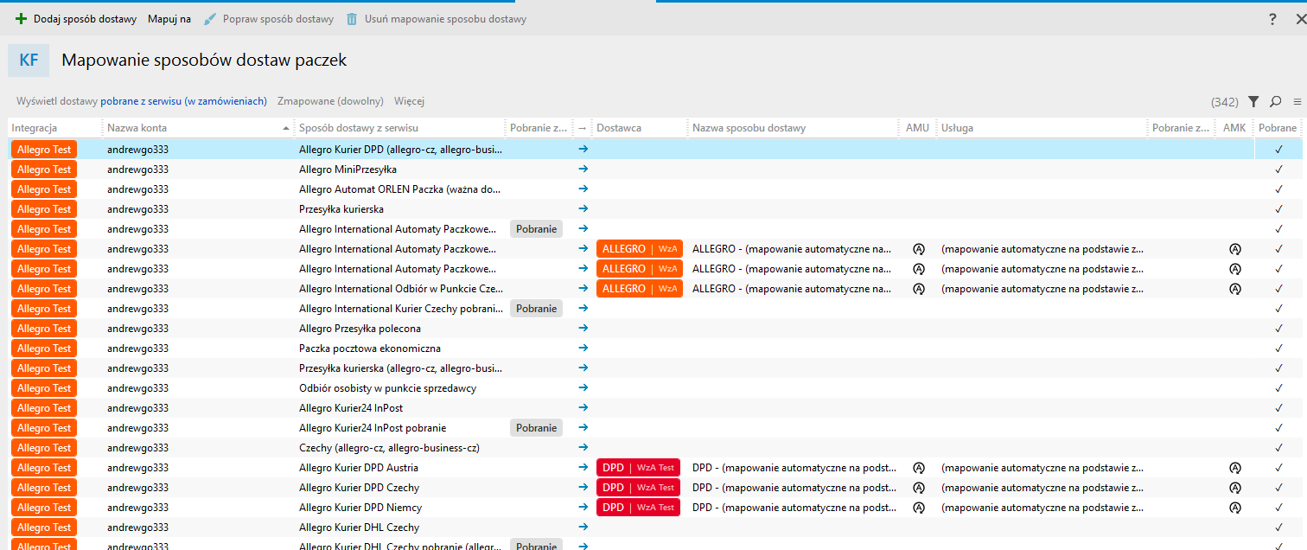Click the blue arrow in the Allegro MiniPrzesyłka row
1307x550 pixels.
coord(583,169)
